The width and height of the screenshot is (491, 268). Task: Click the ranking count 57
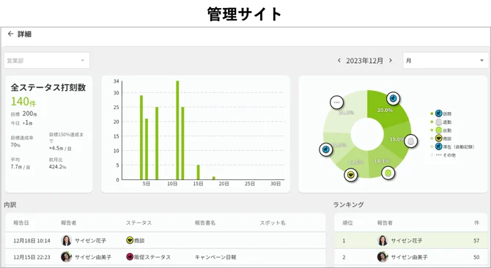click(476, 240)
